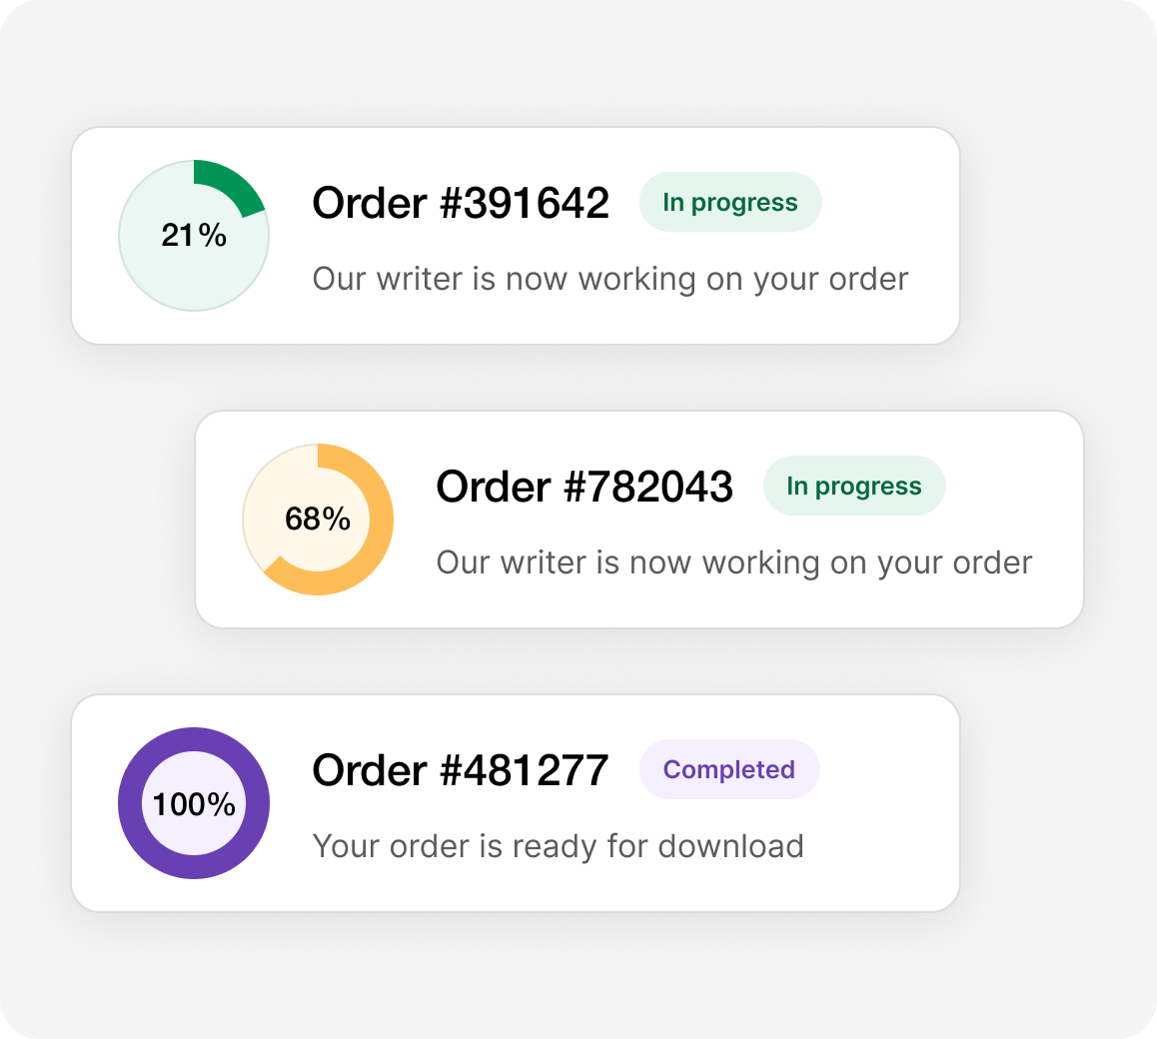This screenshot has height=1039, width=1157.
Task: Select the "#481277" number in the completed order title
Action: (524, 770)
